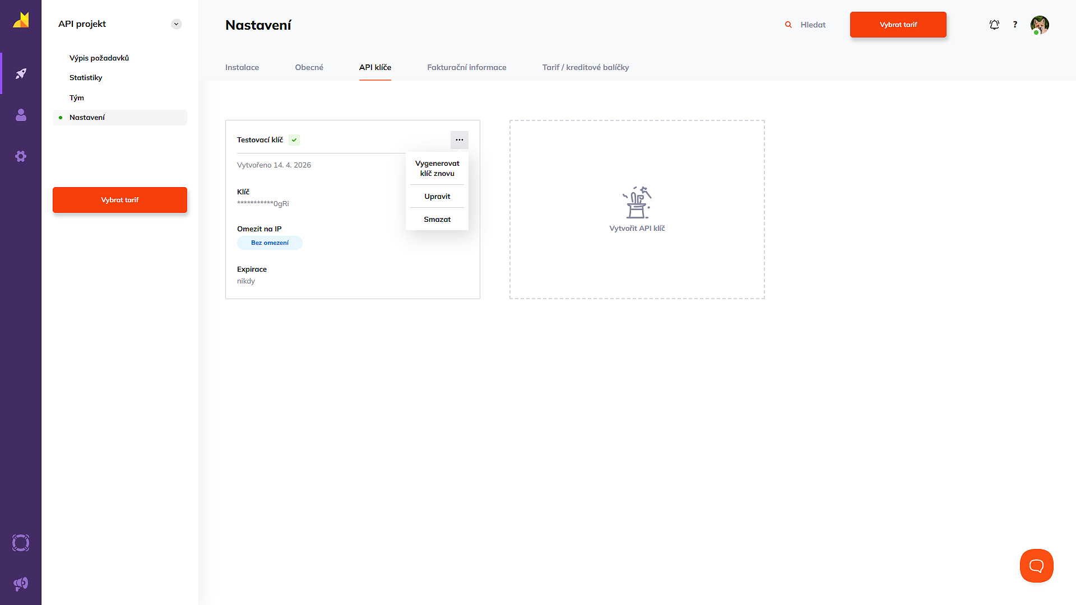Select Vygenerovat klíč znovu from menu

pyautogui.click(x=437, y=169)
